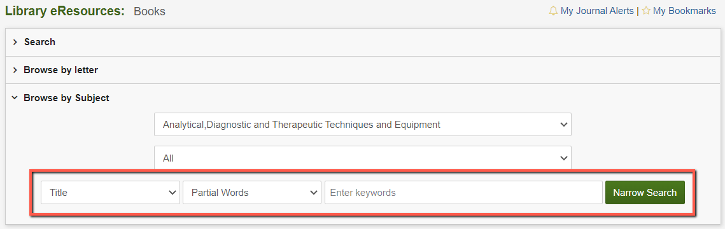Click into the Enter keywords field
Image resolution: width=725 pixels, height=229 pixels.
point(463,193)
